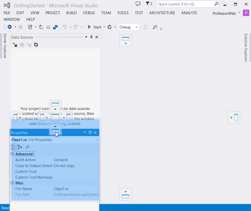Open the FILE menu
The height and width of the screenshot is (211, 251).
[x=7, y=13]
